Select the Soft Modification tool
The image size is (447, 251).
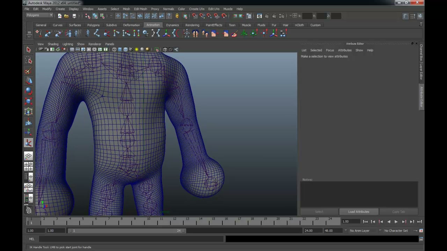29,122
